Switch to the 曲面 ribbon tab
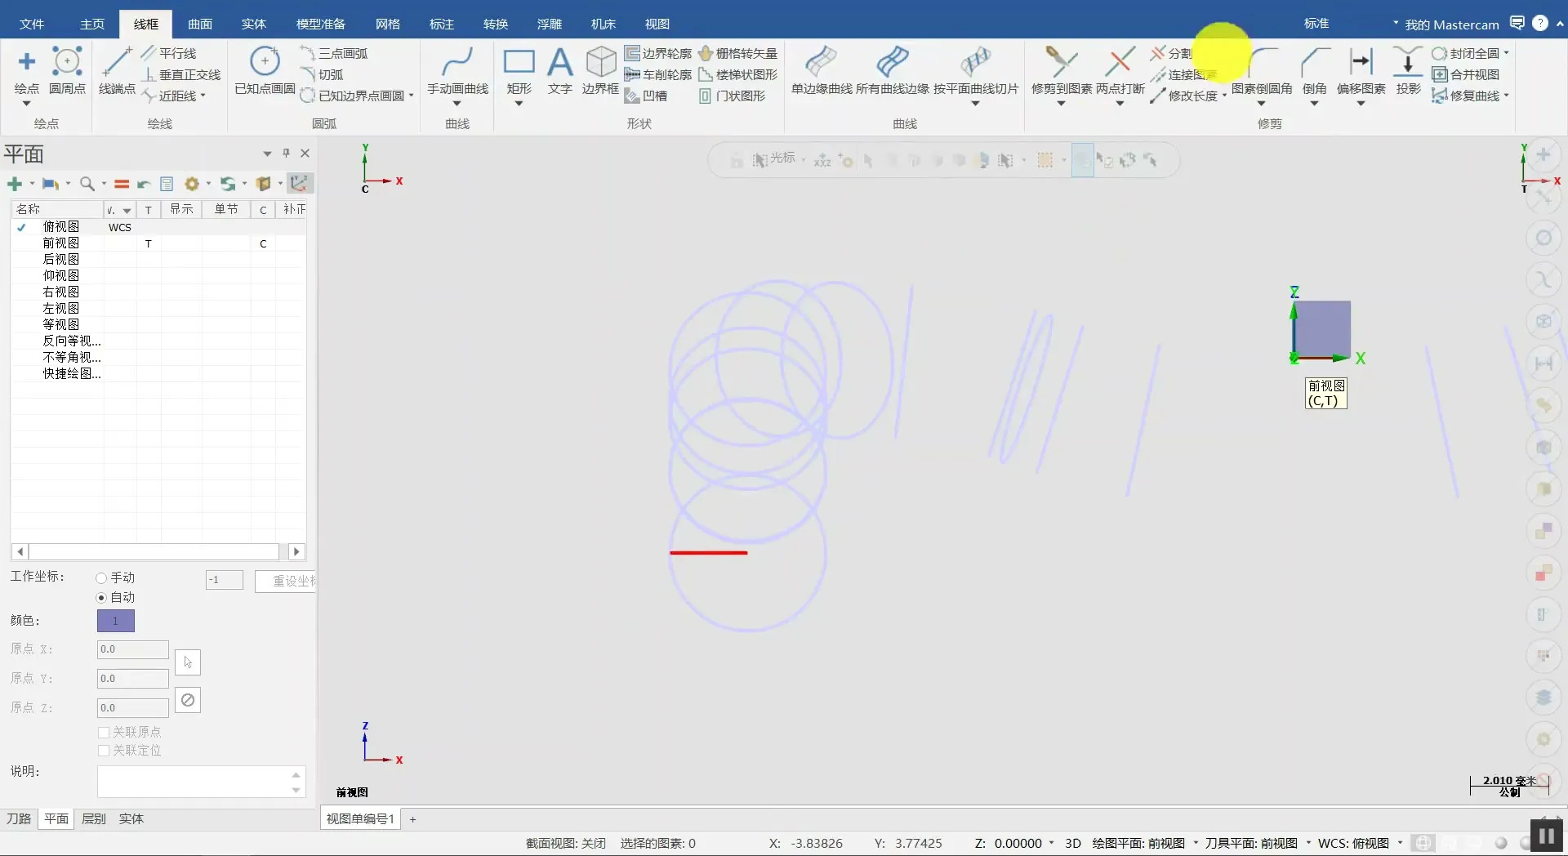The width and height of the screenshot is (1568, 856). 200,24
